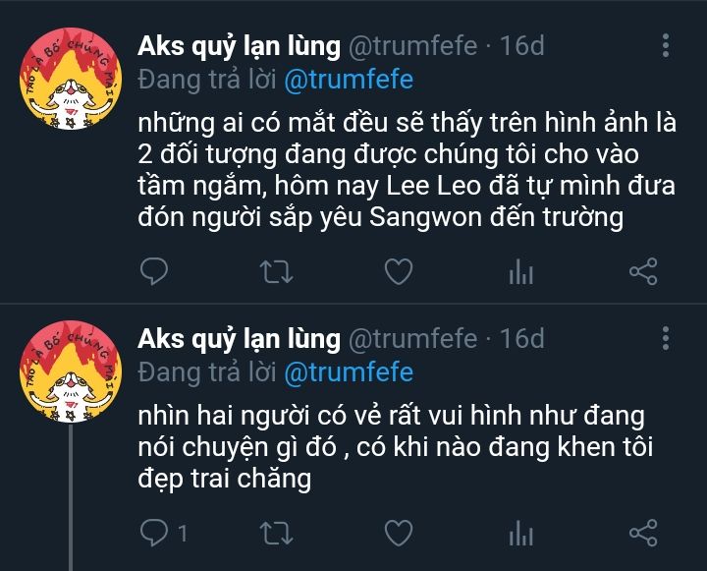Screen dimensions: 707x571
Task: Reply to the first tweet about Lee Leo
Action: click(154, 271)
